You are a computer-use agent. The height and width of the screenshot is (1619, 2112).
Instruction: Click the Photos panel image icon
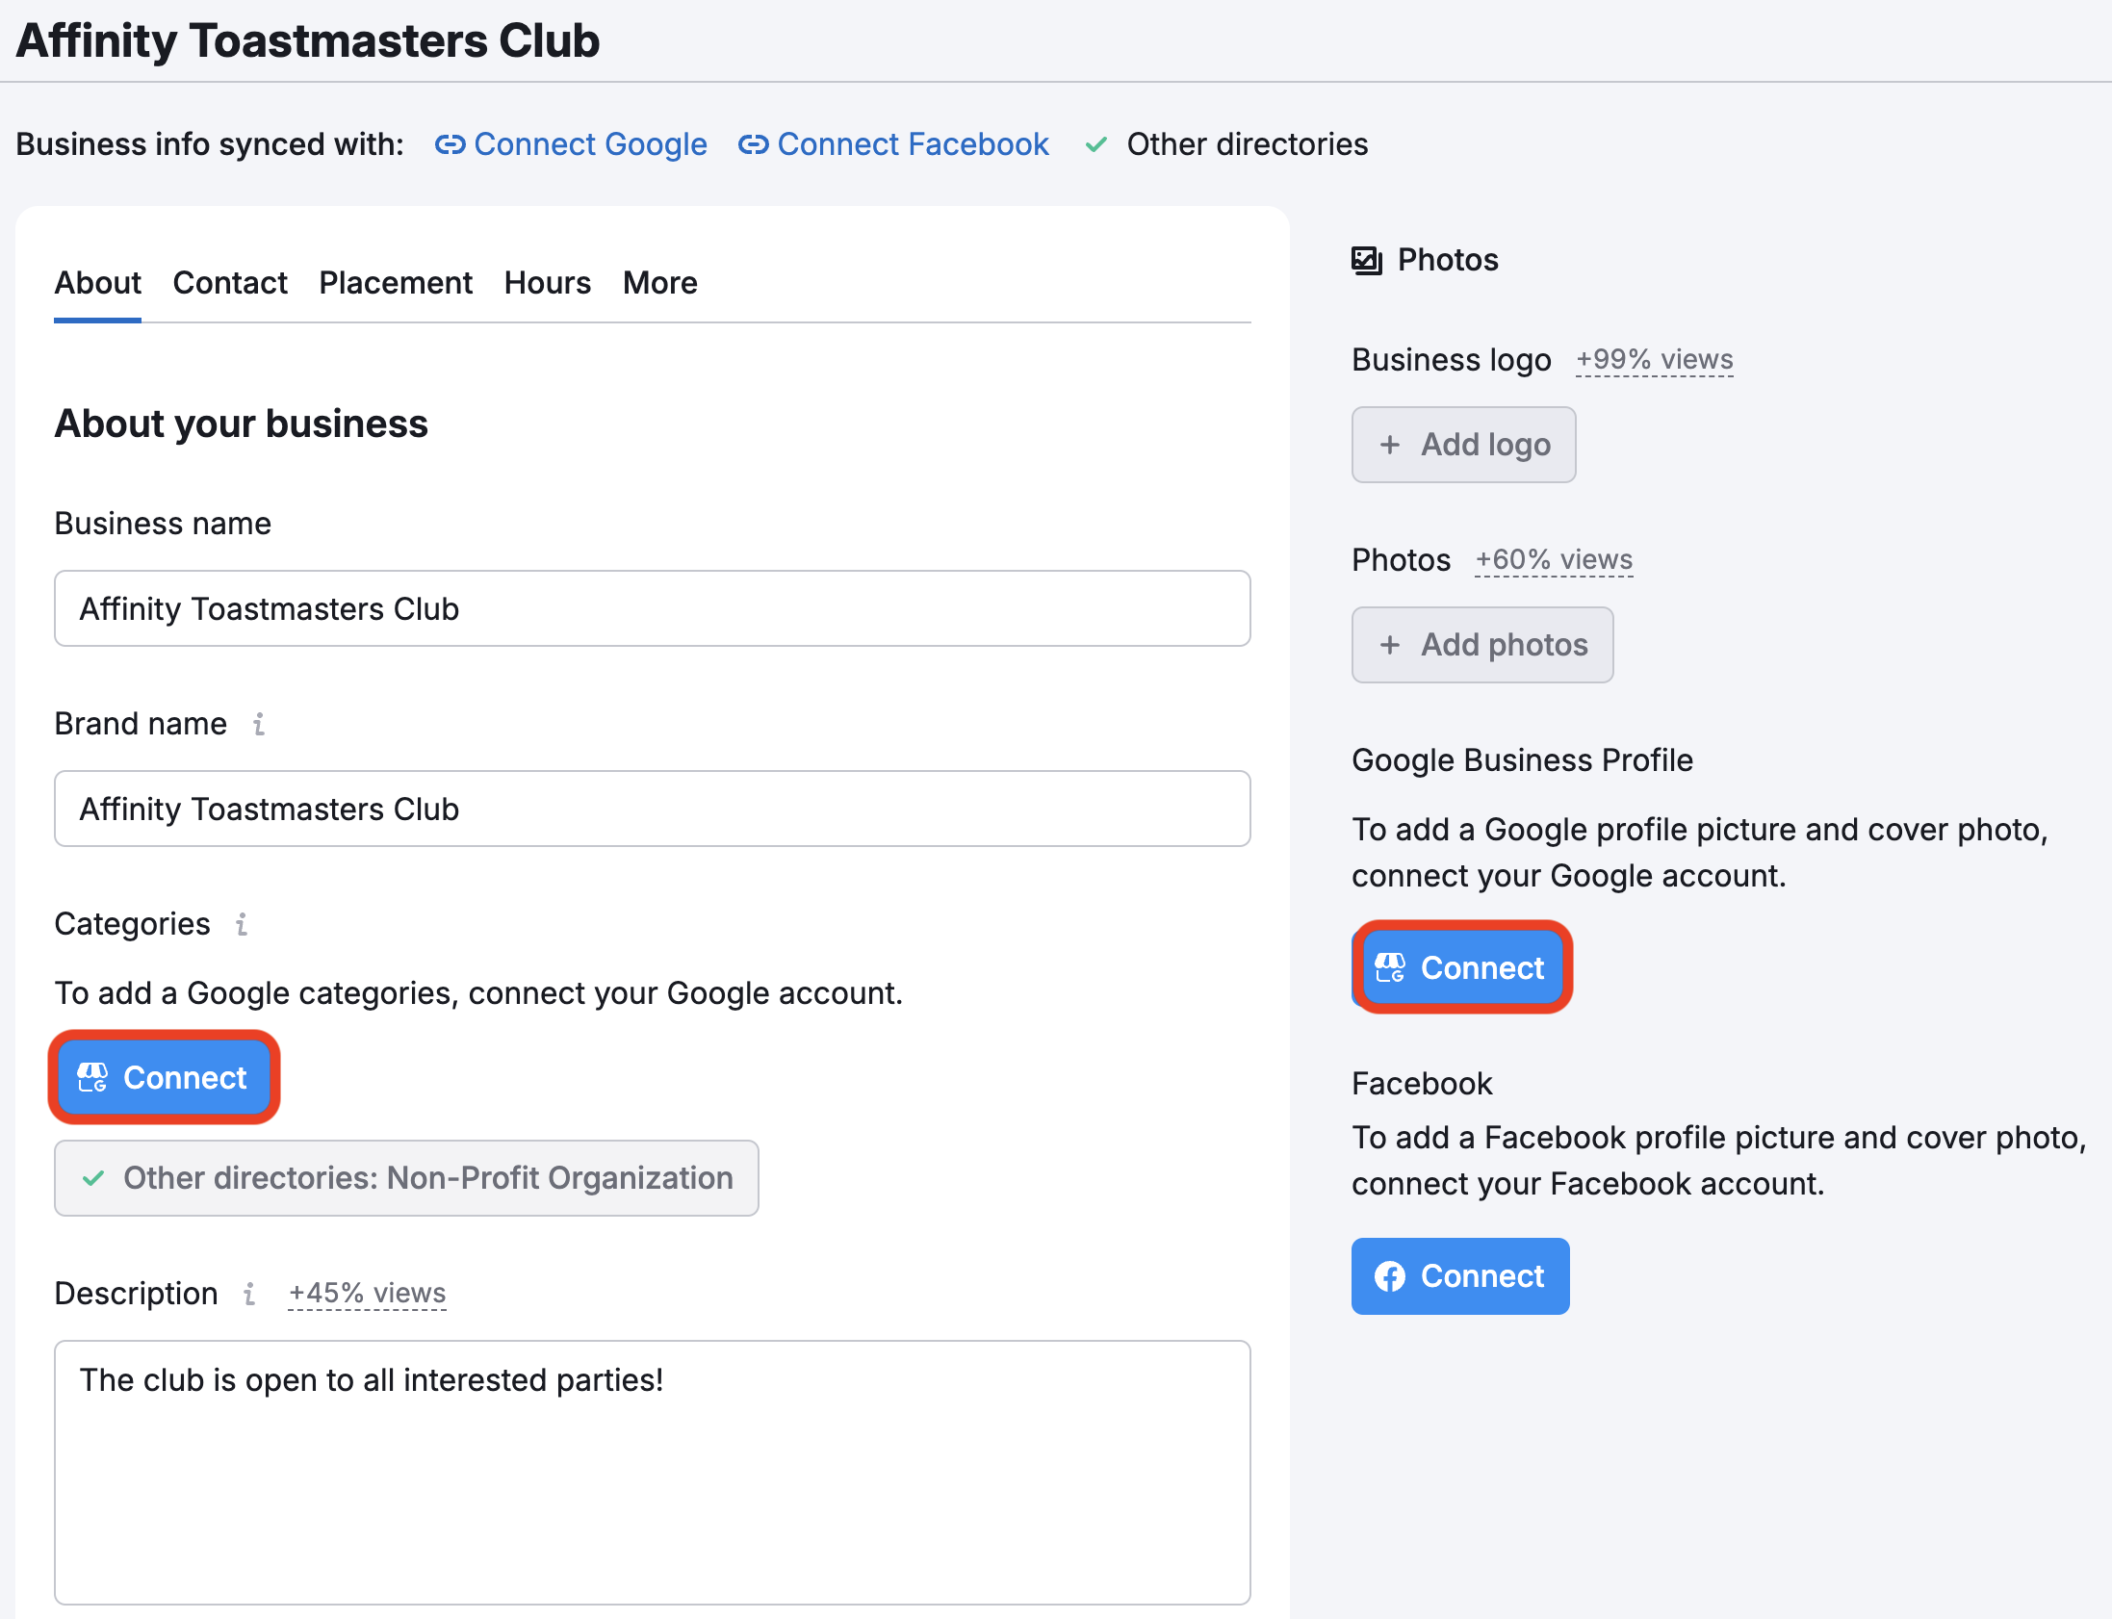tap(1366, 260)
